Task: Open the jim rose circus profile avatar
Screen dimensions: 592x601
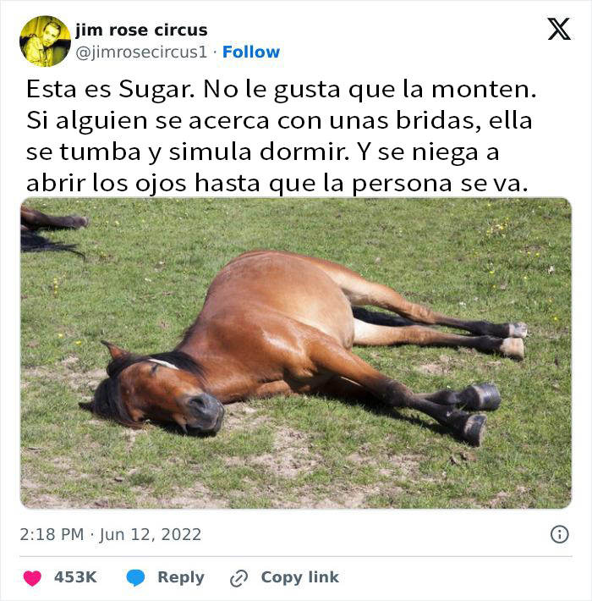Action: [x=45, y=41]
